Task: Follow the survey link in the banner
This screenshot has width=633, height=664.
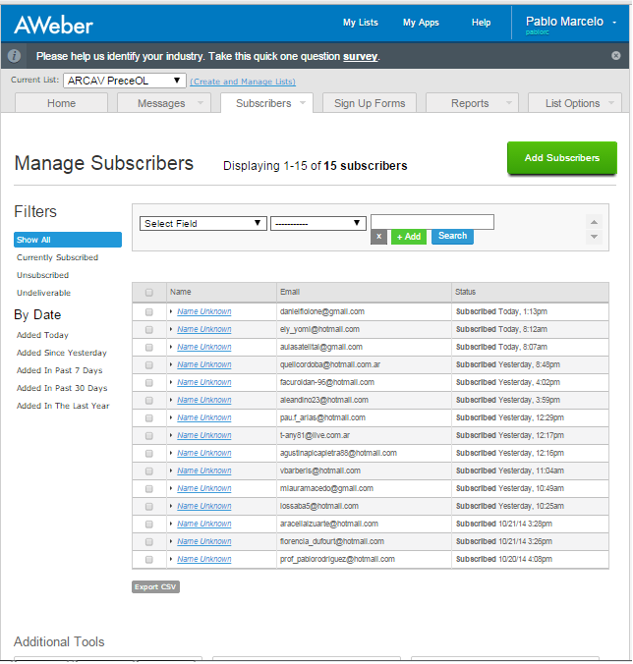Action: (360, 56)
